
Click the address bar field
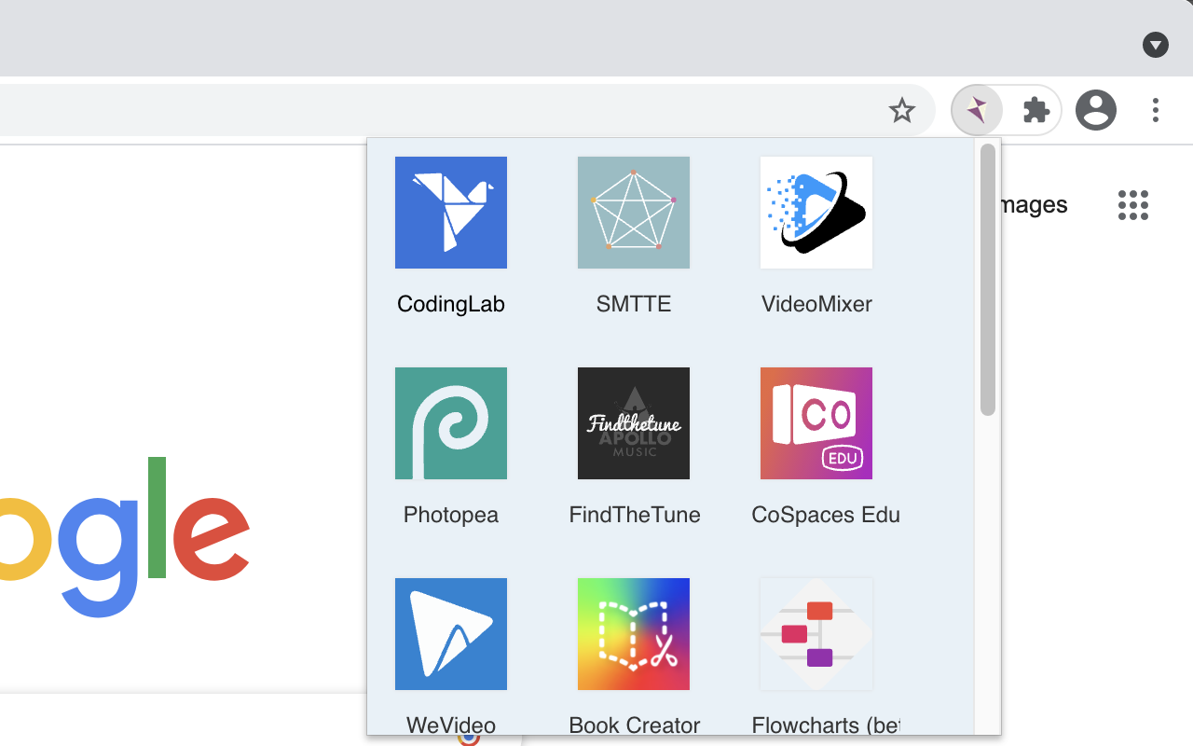438,111
